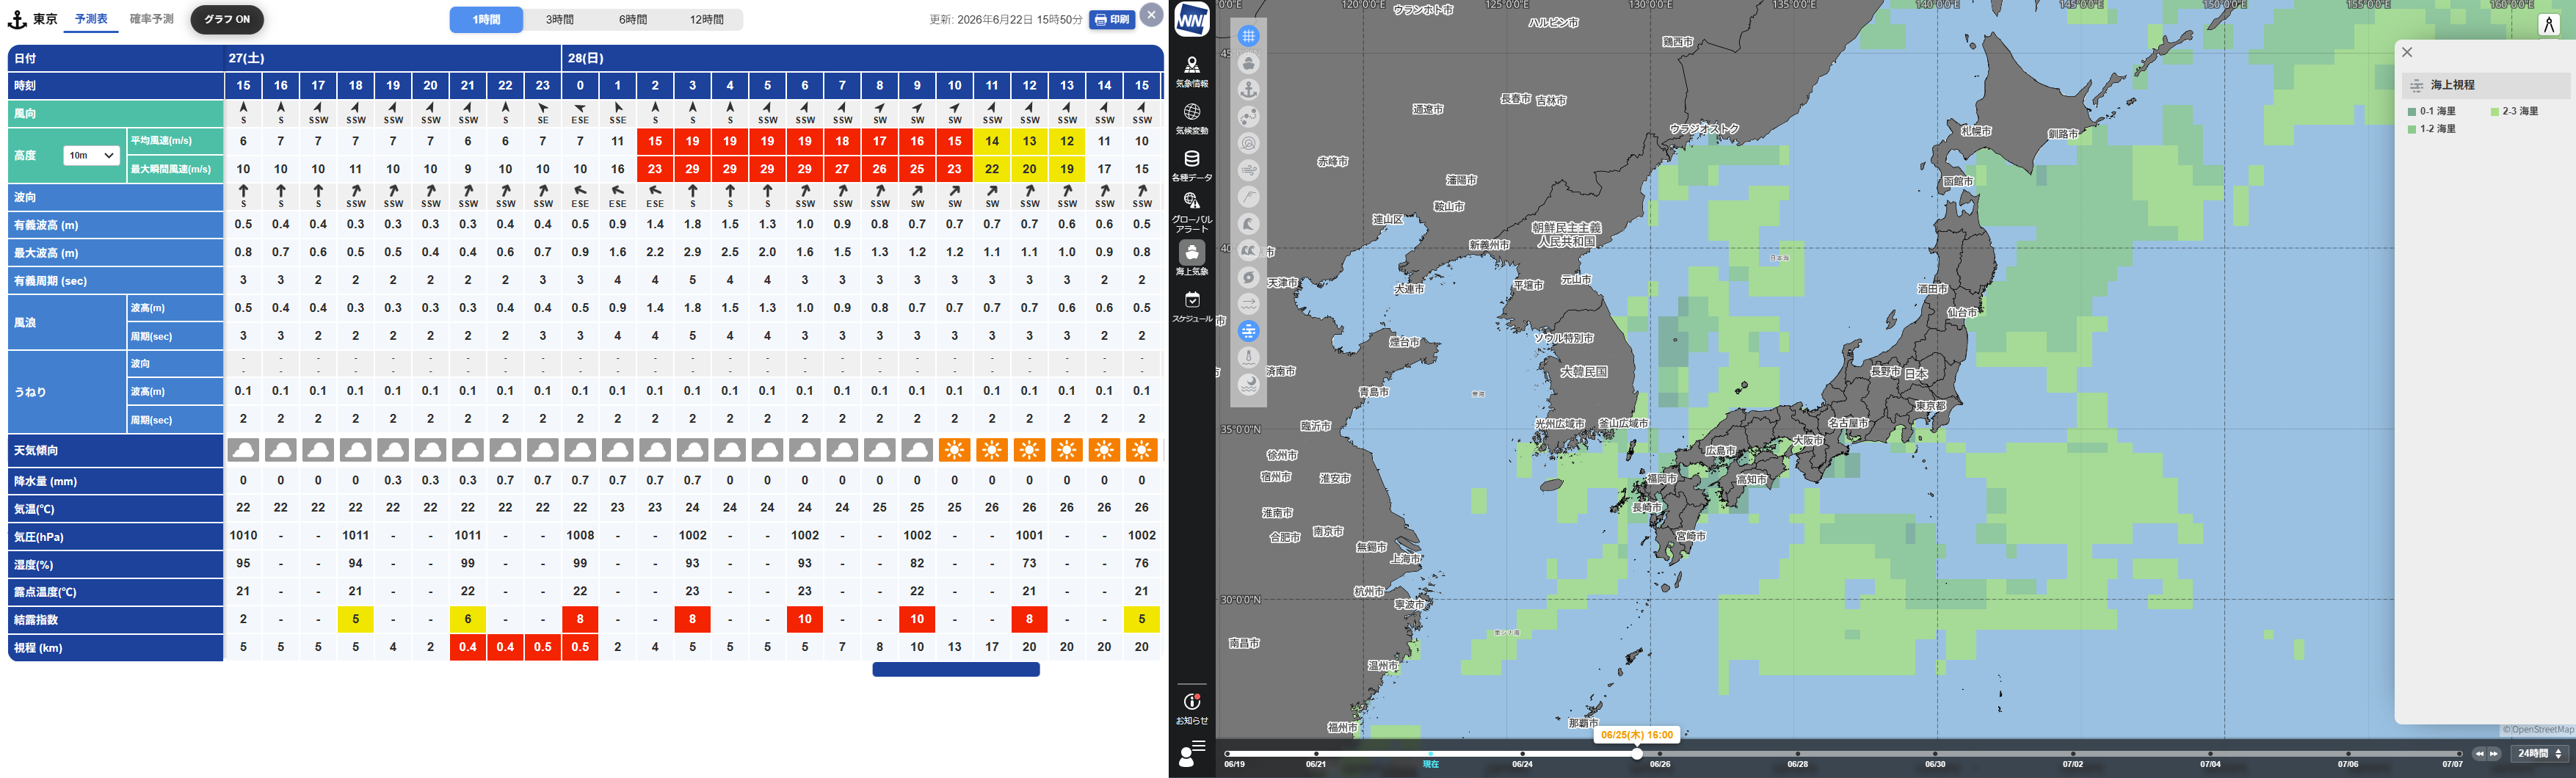Screen dimensions: 2576x778
Task: Click the 2-3 海里 legend swatch
Action: pos(2494,112)
